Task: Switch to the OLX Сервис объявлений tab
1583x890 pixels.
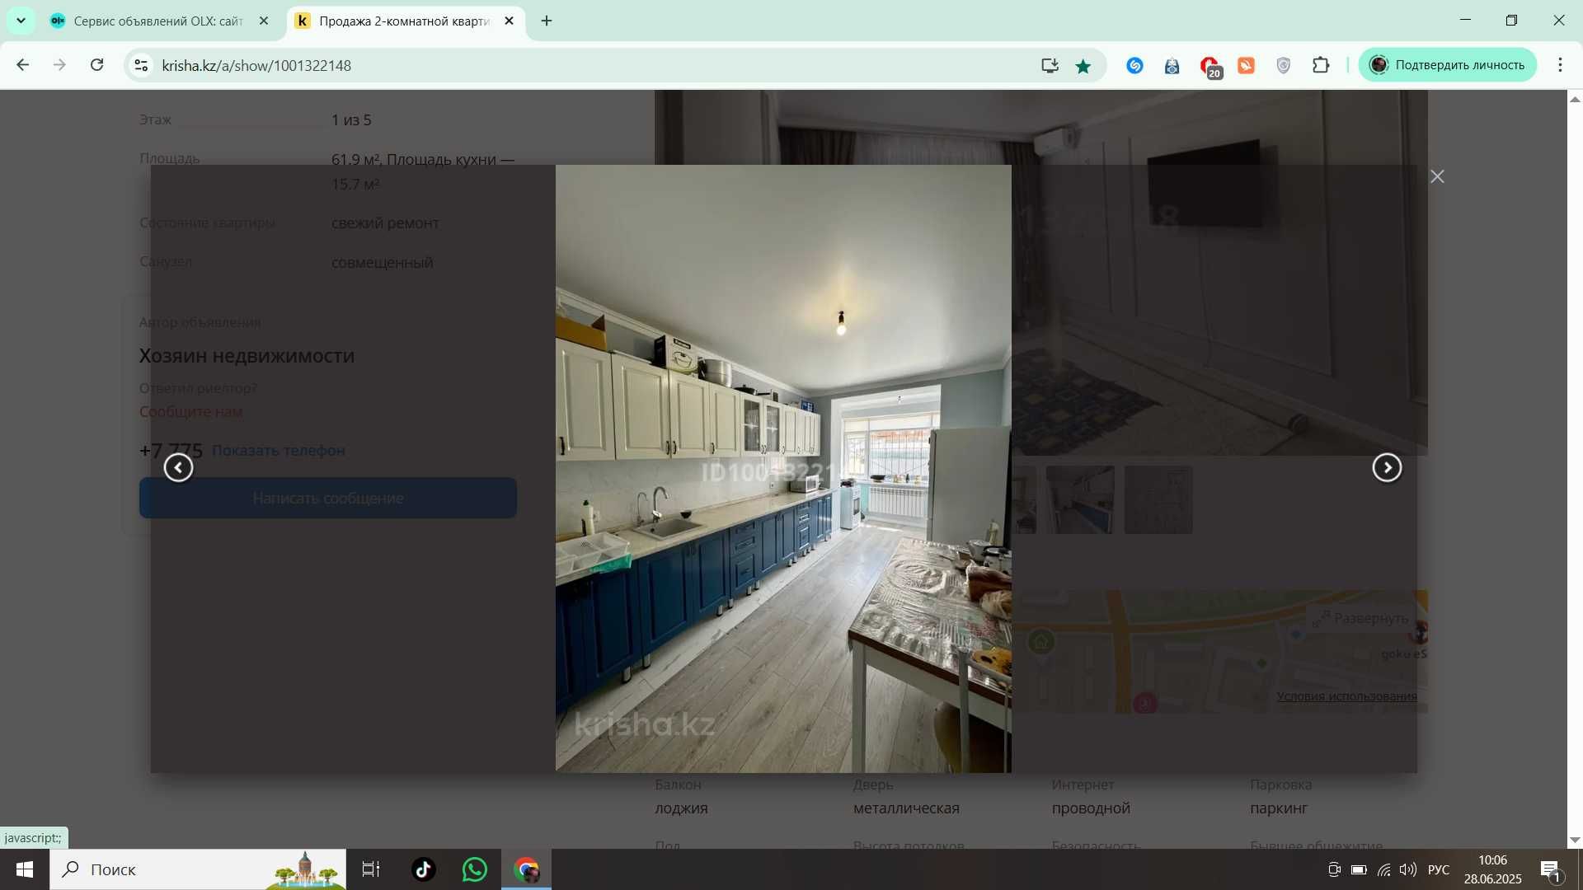Action: coord(158,21)
